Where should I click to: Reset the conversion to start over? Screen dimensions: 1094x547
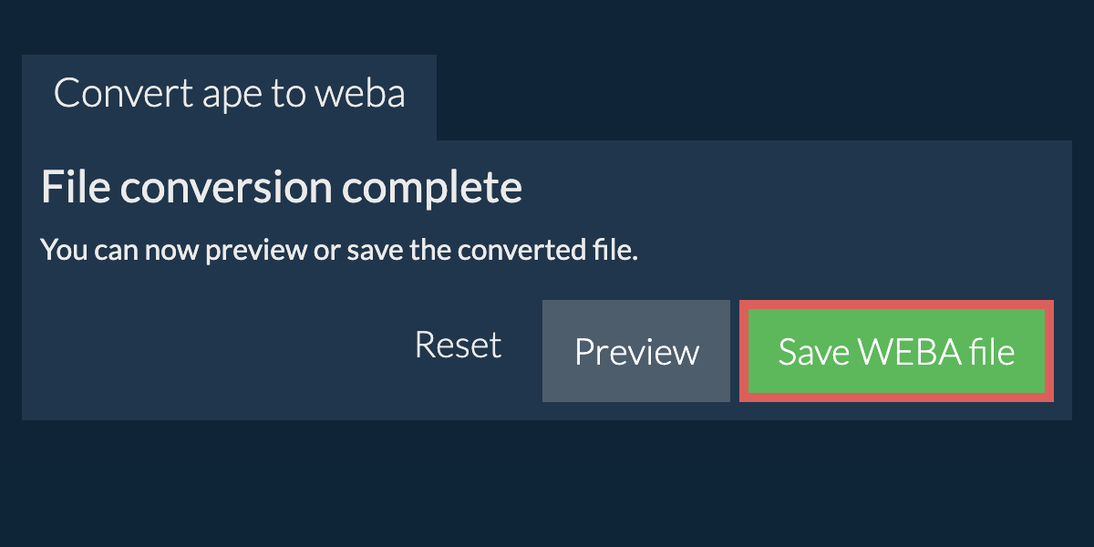point(458,346)
